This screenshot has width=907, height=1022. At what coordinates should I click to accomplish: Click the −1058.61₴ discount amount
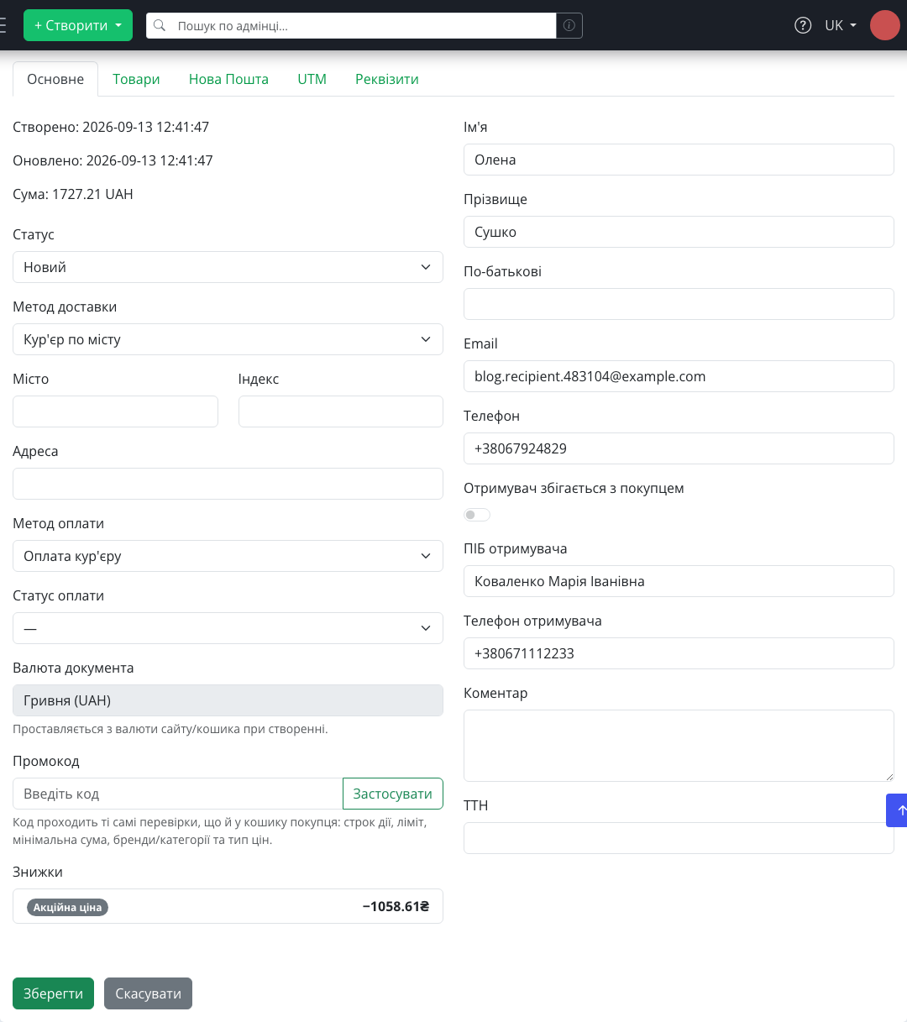pos(396,906)
